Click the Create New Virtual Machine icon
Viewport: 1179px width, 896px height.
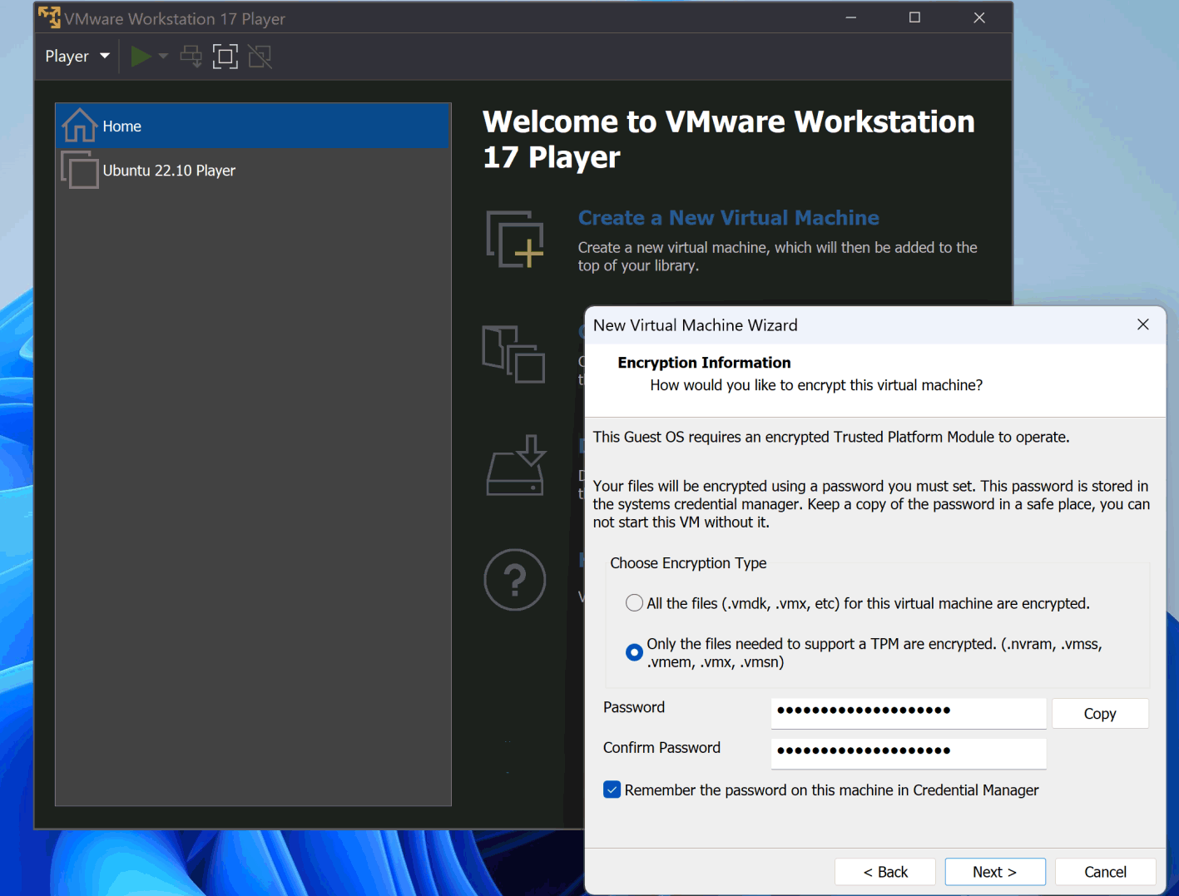[515, 240]
